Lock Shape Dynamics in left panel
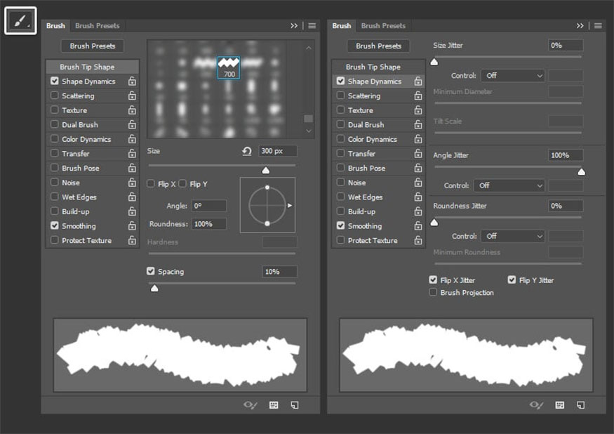 (x=133, y=81)
